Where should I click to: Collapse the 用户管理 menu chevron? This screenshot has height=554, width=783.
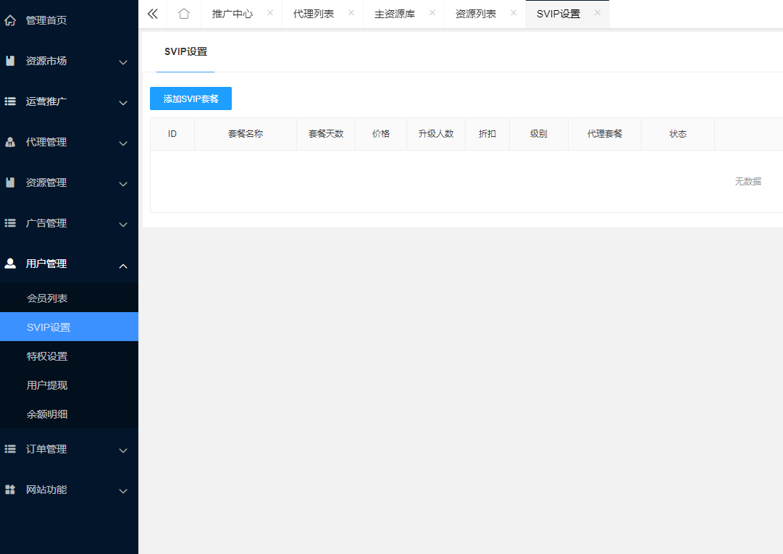[x=123, y=266]
